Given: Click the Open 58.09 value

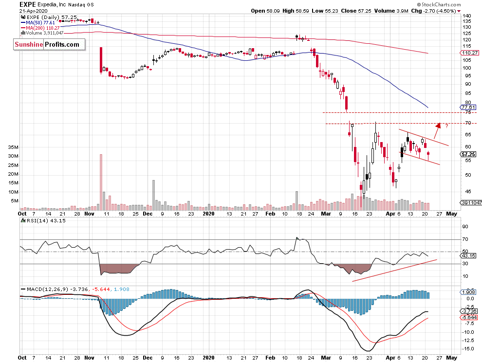Looking at the screenshot, I should [x=265, y=11].
